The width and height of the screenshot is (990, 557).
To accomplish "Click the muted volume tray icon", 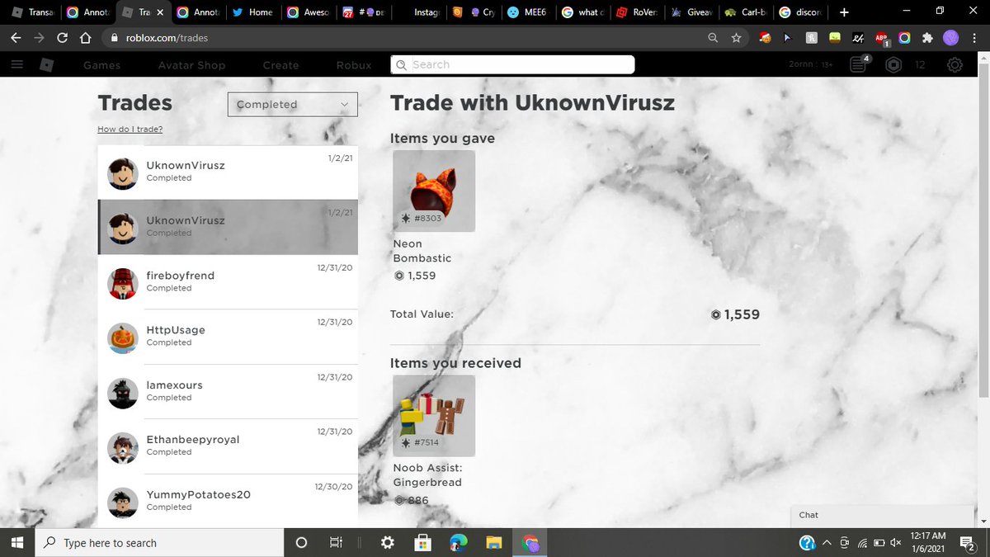I will tap(897, 542).
